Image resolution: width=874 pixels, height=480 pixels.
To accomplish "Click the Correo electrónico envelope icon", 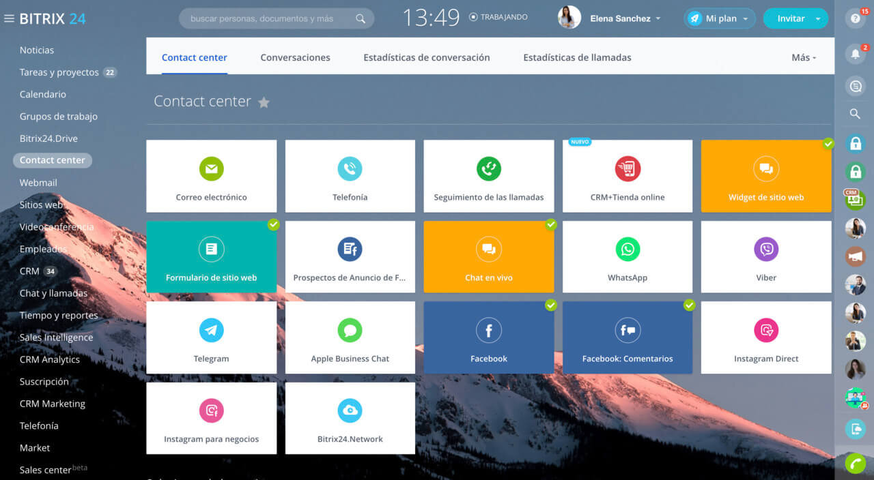I will pyautogui.click(x=211, y=169).
